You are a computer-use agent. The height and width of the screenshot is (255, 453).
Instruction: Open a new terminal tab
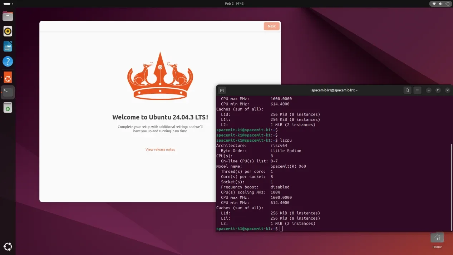point(222,90)
